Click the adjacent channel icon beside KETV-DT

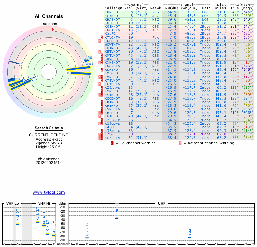[x=99, y=52]
